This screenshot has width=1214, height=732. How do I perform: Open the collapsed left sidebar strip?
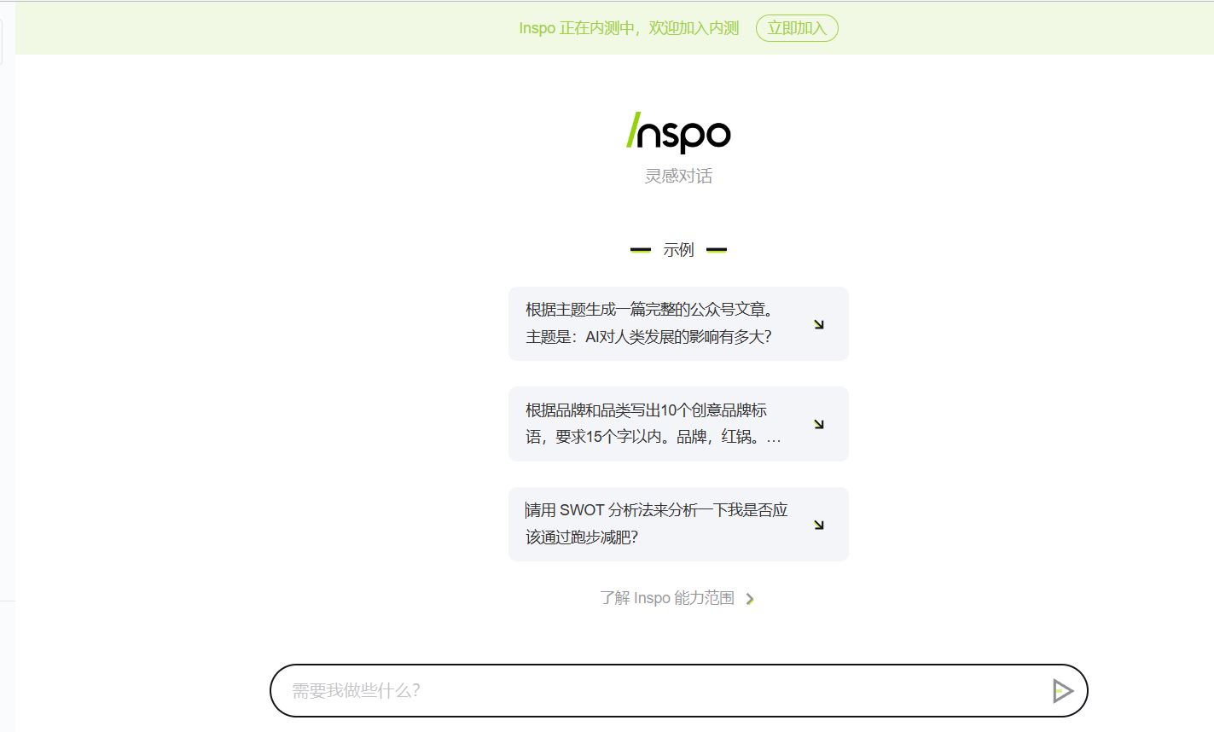coord(7,341)
